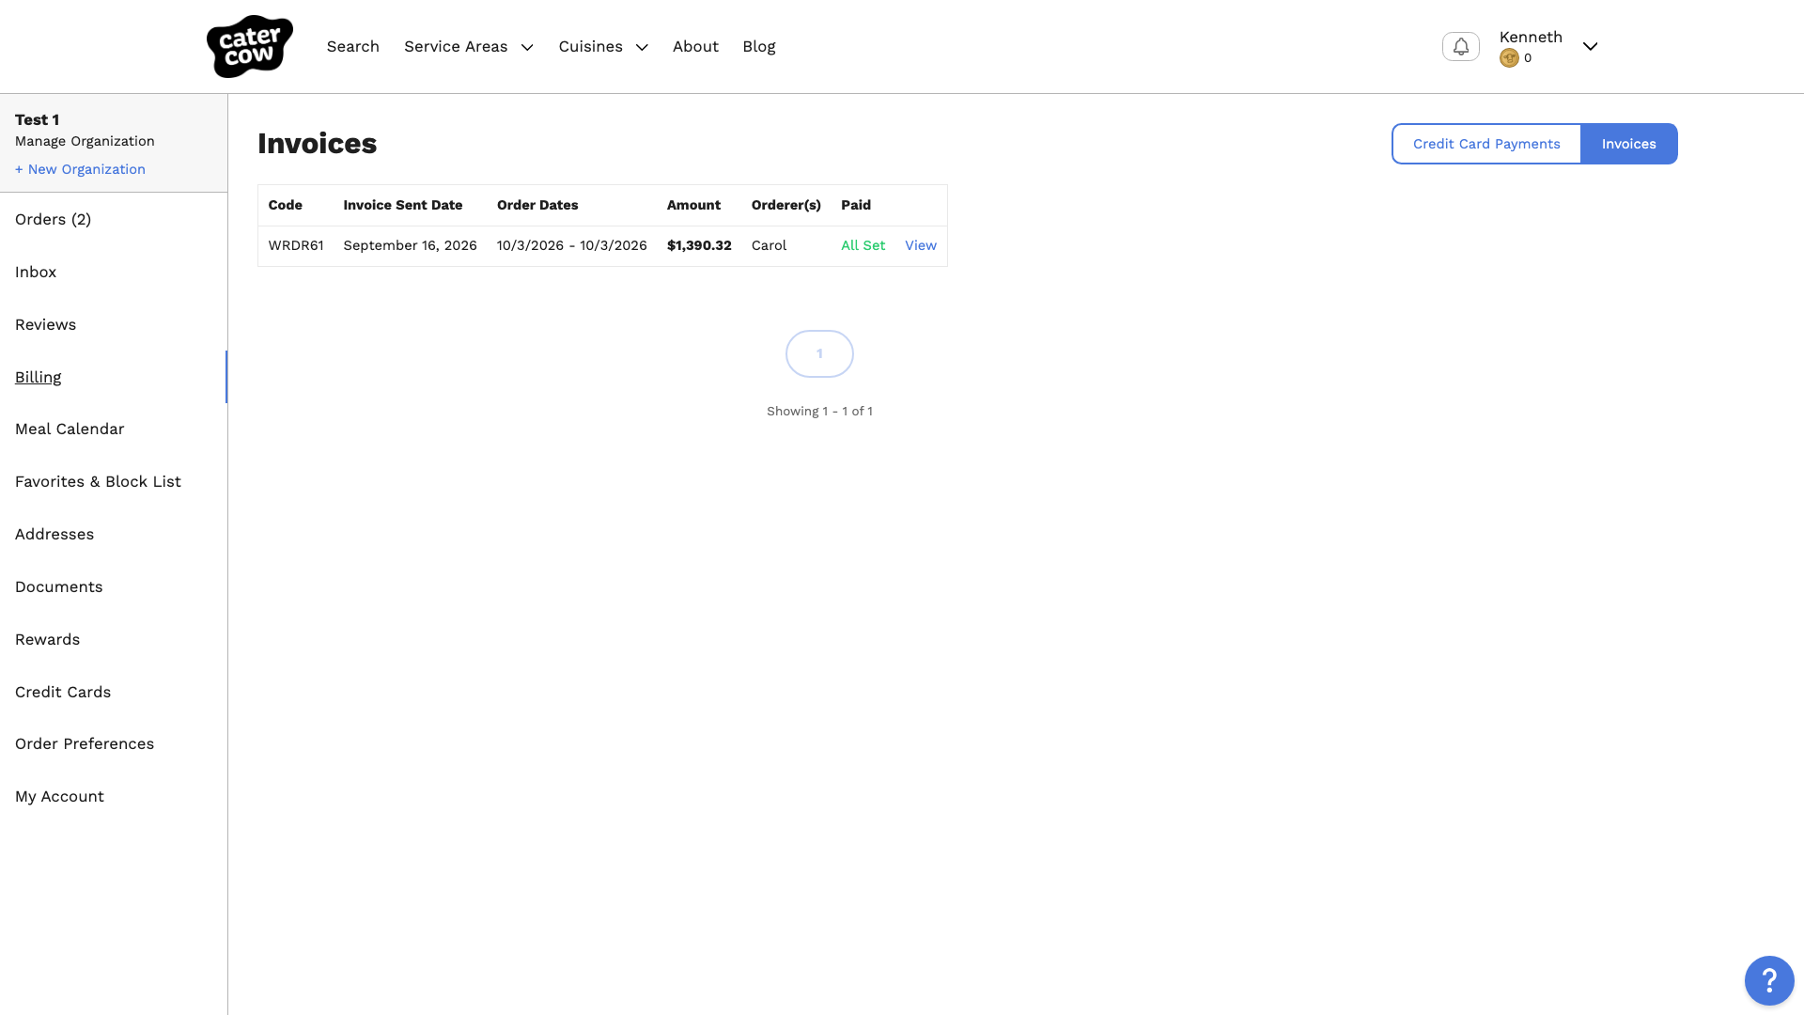Go to page 1 of invoices
Screen dimensions: 1804x1015
tap(819, 353)
